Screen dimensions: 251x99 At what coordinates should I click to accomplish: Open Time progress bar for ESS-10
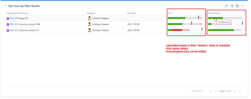click(185, 30)
